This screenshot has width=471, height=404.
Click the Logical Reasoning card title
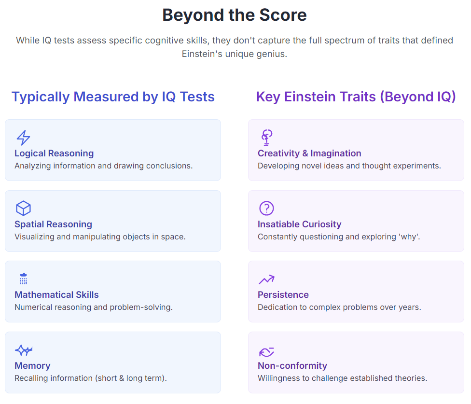click(x=54, y=153)
